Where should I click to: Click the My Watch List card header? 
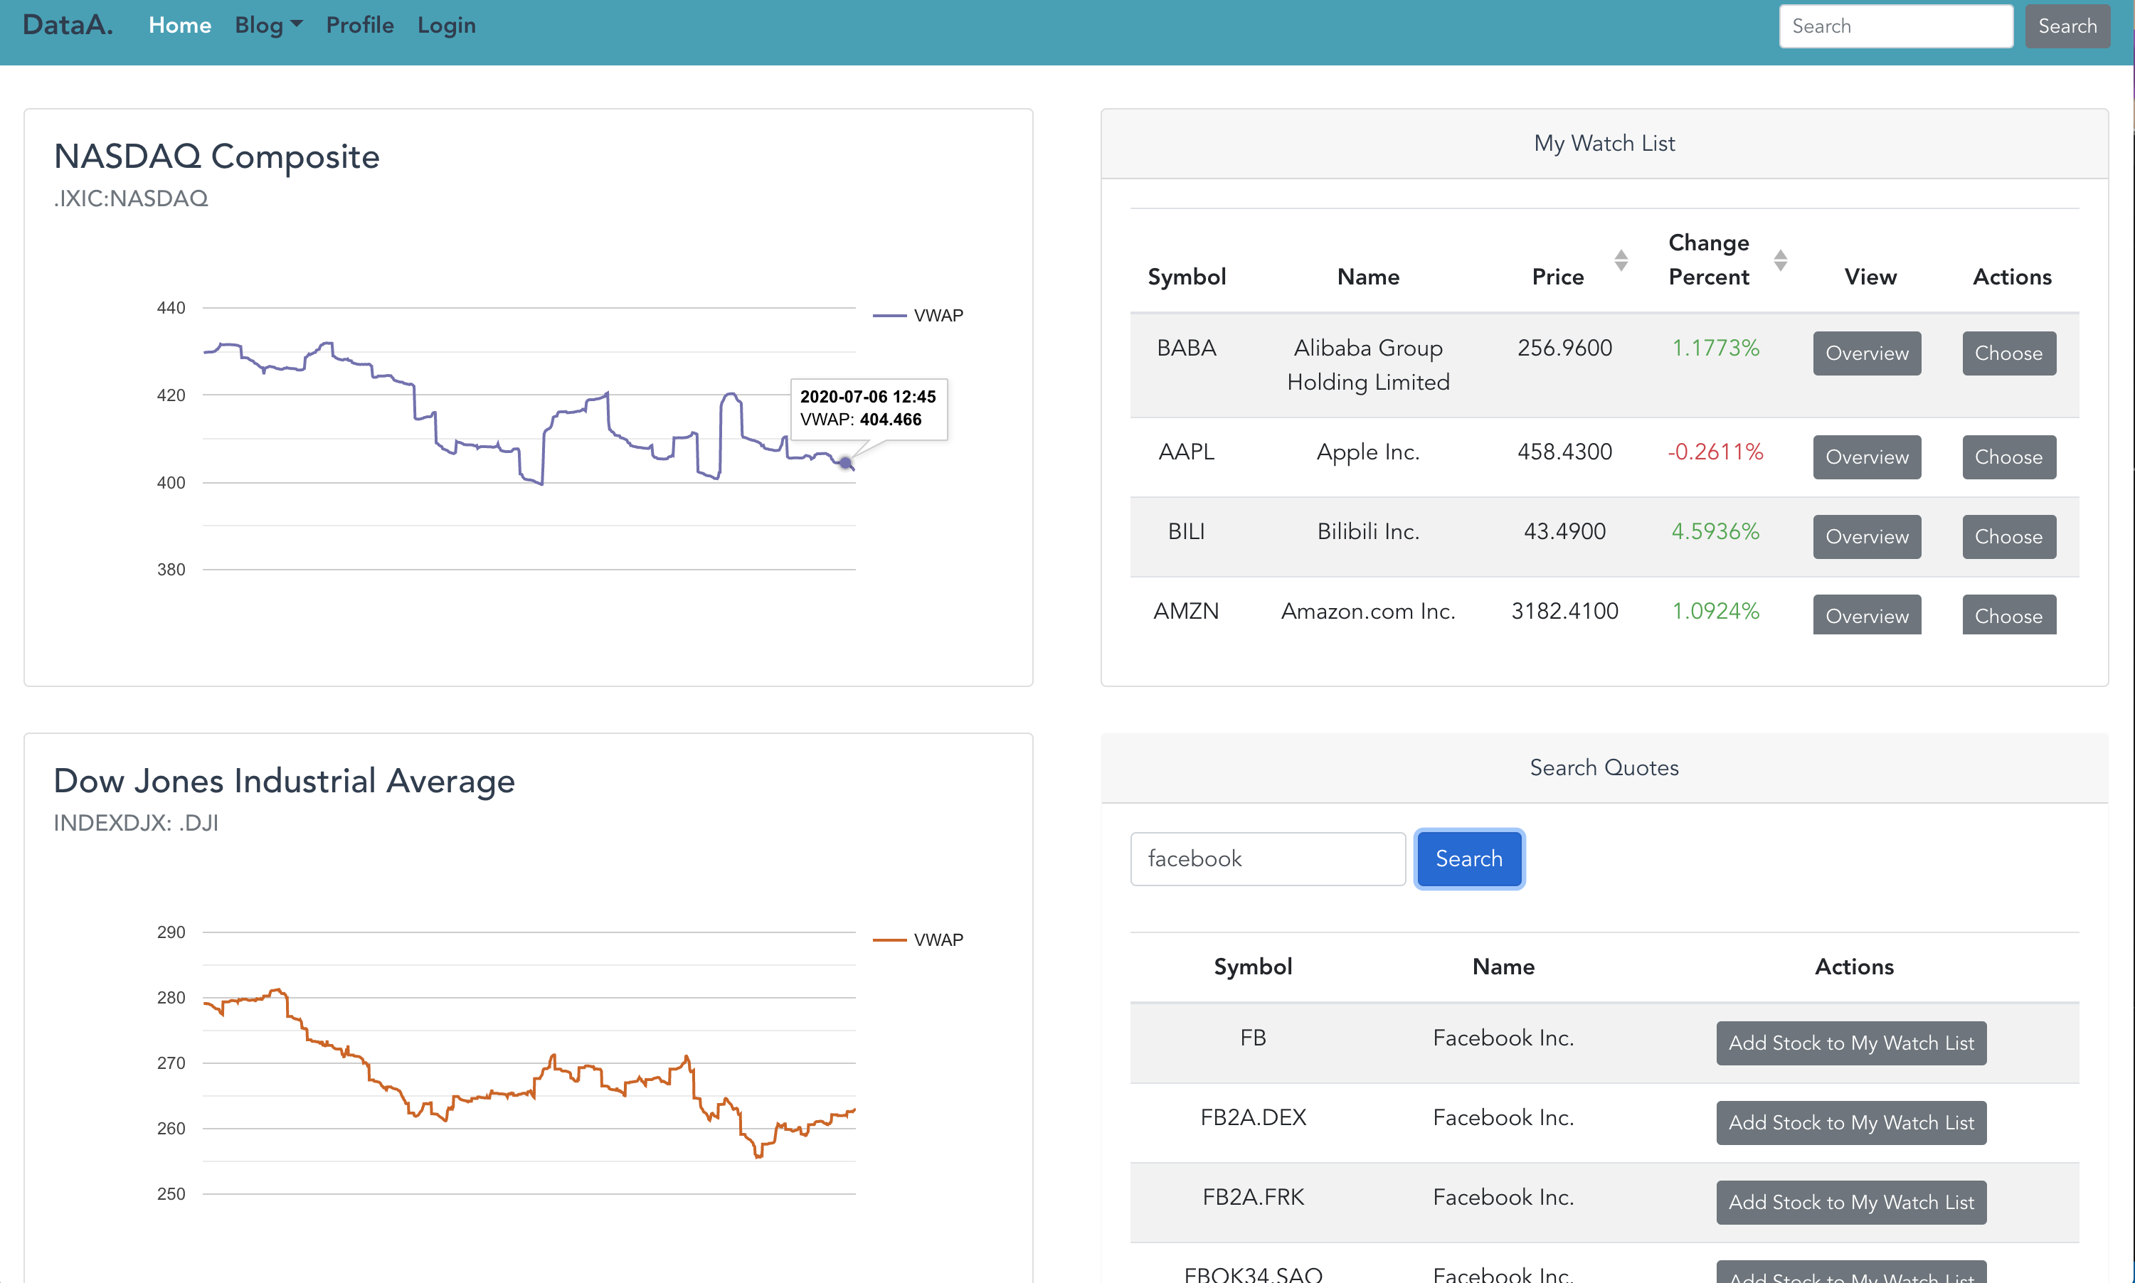1604,144
